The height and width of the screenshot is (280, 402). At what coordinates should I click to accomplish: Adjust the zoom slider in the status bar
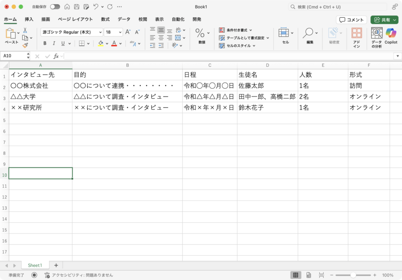tap(353, 275)
